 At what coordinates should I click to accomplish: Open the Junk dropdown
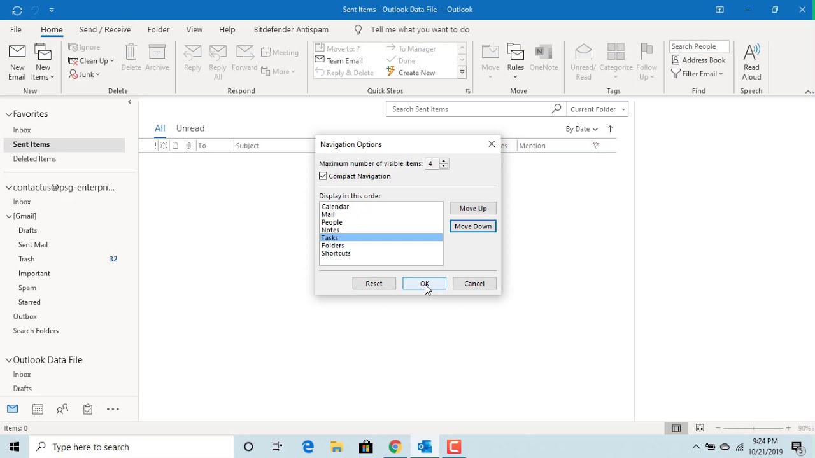click(85, 74)
